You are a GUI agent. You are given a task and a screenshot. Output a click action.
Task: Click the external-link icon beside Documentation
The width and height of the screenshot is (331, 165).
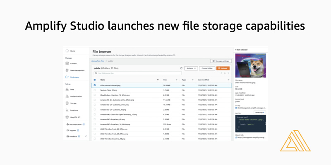(84, 125)
